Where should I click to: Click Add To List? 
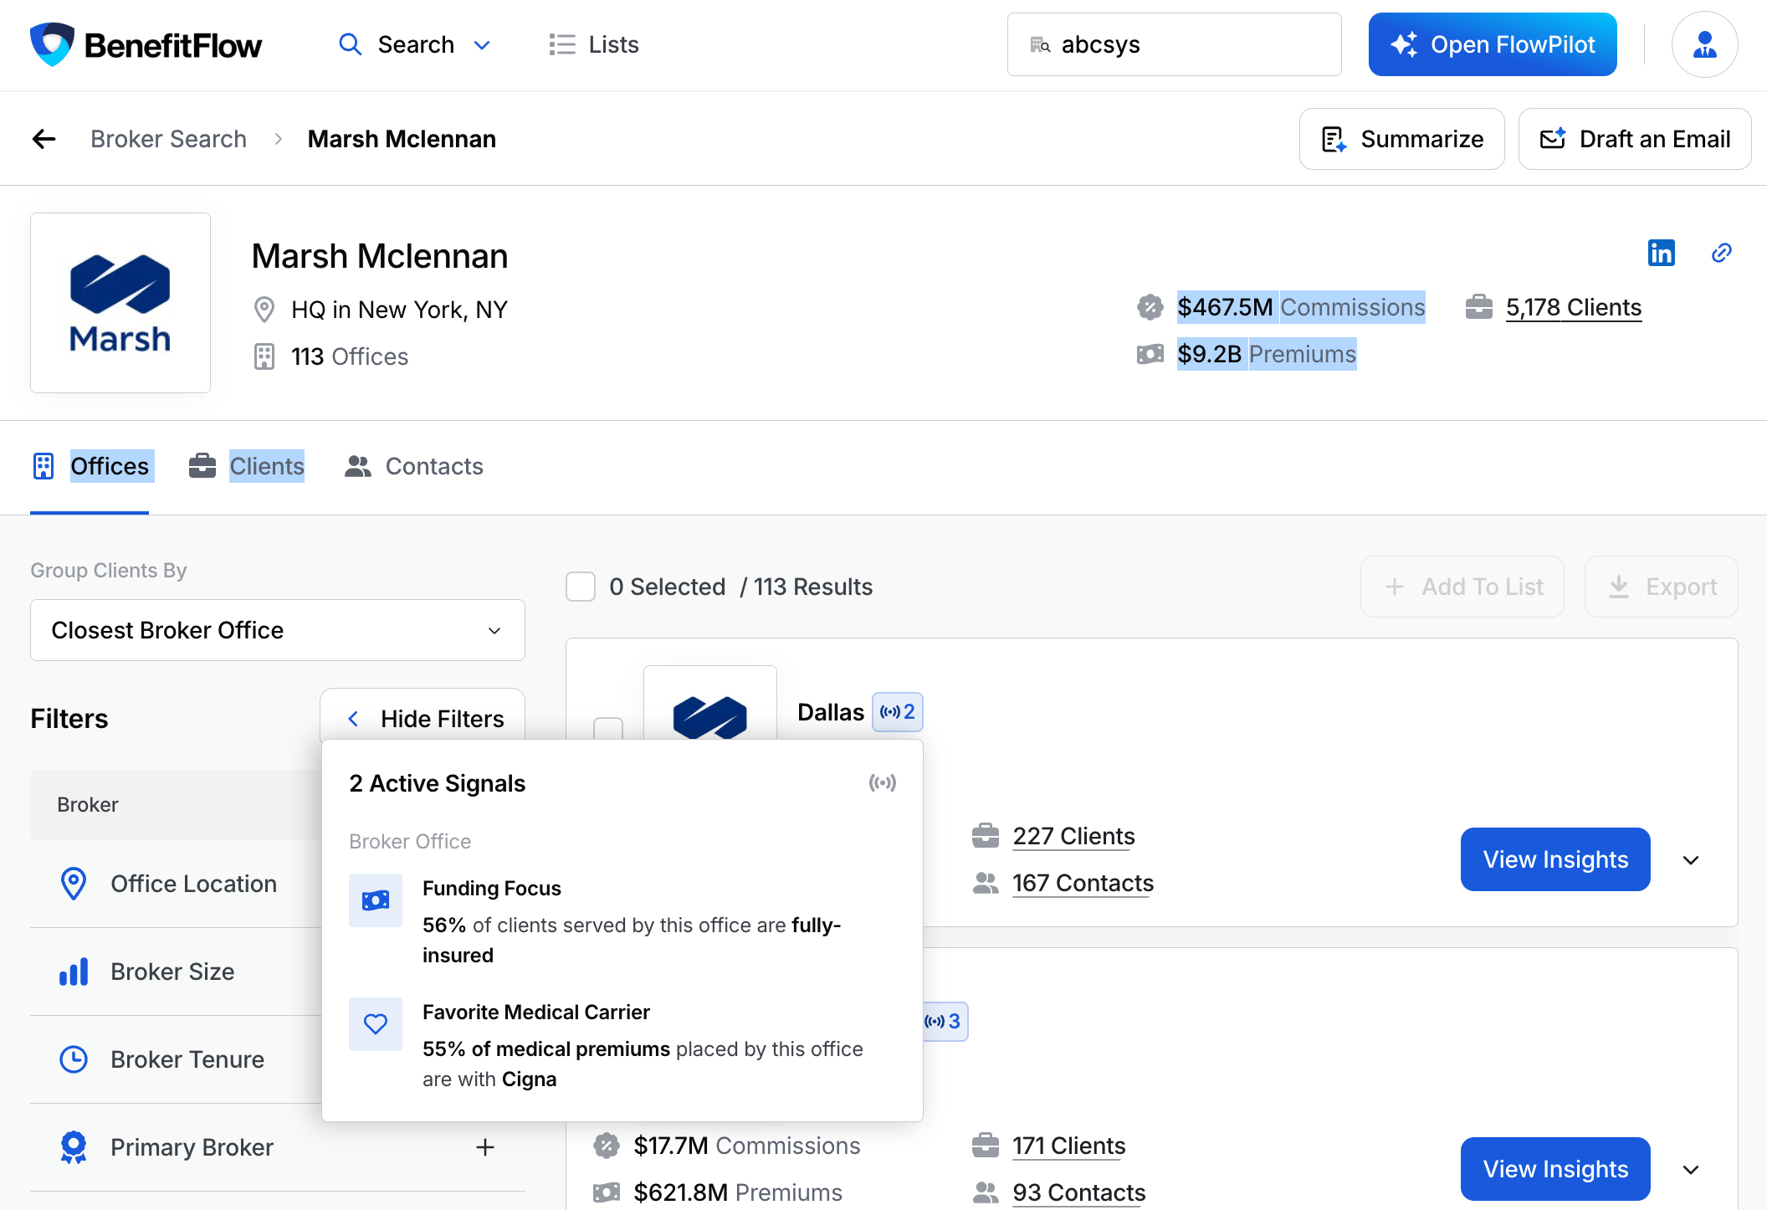1462,587
